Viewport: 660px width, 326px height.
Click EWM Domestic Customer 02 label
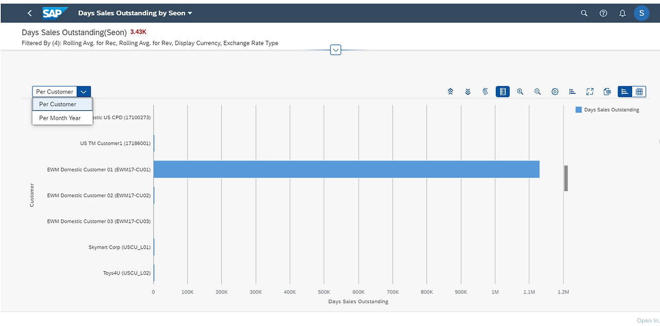point(99,195)
